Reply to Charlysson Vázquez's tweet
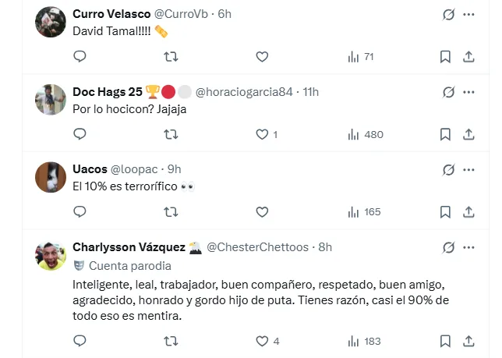The height and width of the screenshot is (358, 502). click(80, 341)
